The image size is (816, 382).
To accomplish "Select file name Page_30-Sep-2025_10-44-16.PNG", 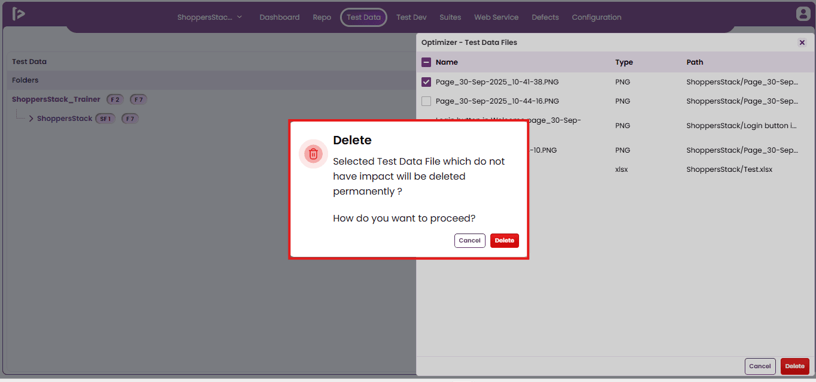I will (x=498, y=101).
